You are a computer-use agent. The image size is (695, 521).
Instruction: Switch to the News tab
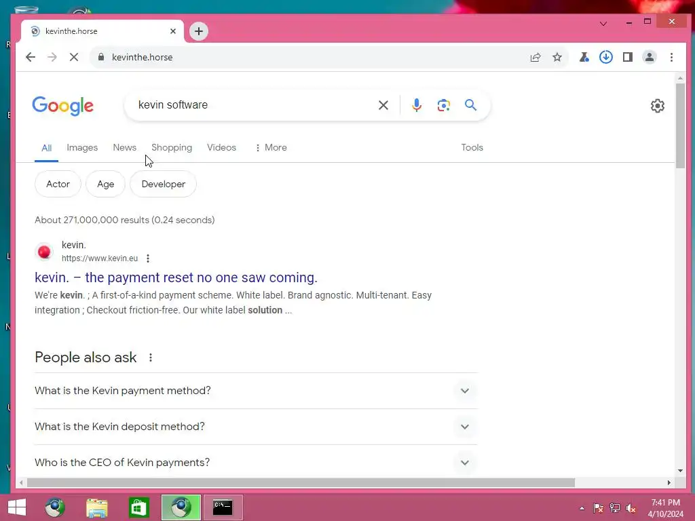click(x=125, y=147)
